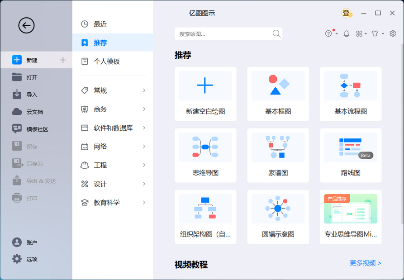The image size is (404, 280).
Task: Click the 最近 clock icon
Action: (85, 24)
